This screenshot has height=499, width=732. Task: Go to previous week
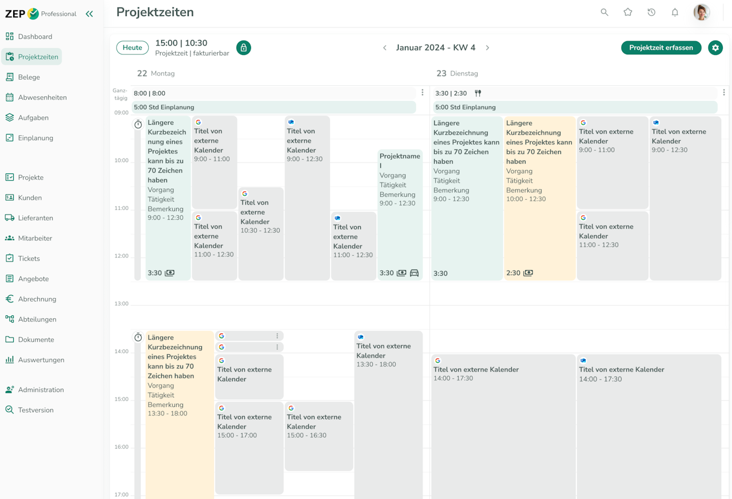[x=385, y=47]
